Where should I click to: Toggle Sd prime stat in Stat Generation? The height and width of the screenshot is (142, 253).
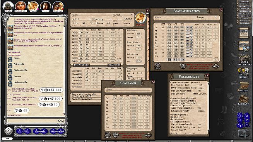tap(163, 34)
